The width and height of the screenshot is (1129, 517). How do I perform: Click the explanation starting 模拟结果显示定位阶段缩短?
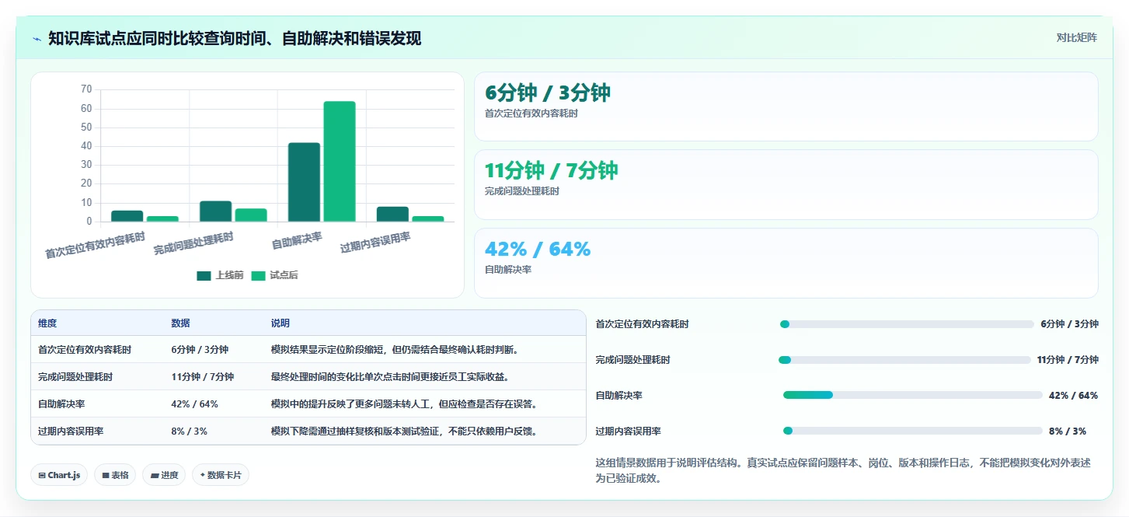pyautogui.click(x=394, y=350)
